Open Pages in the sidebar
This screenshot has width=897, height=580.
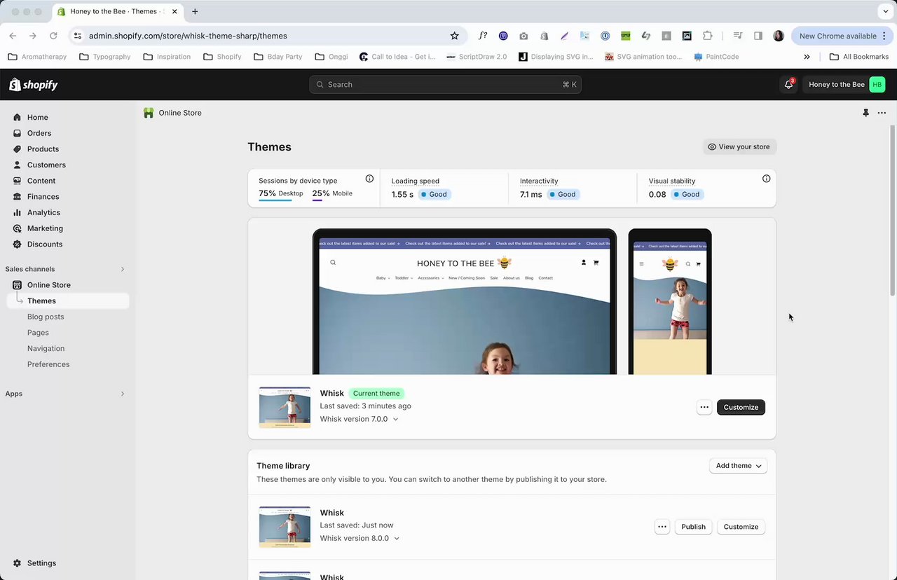click(38, 333)
